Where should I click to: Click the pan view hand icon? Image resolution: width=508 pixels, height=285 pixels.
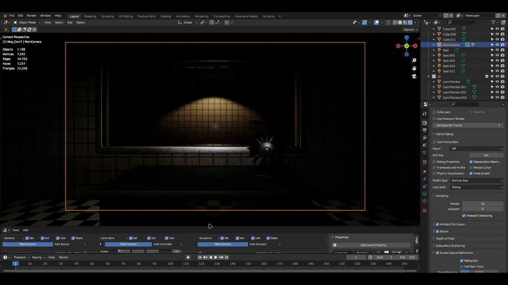point(414,68)
